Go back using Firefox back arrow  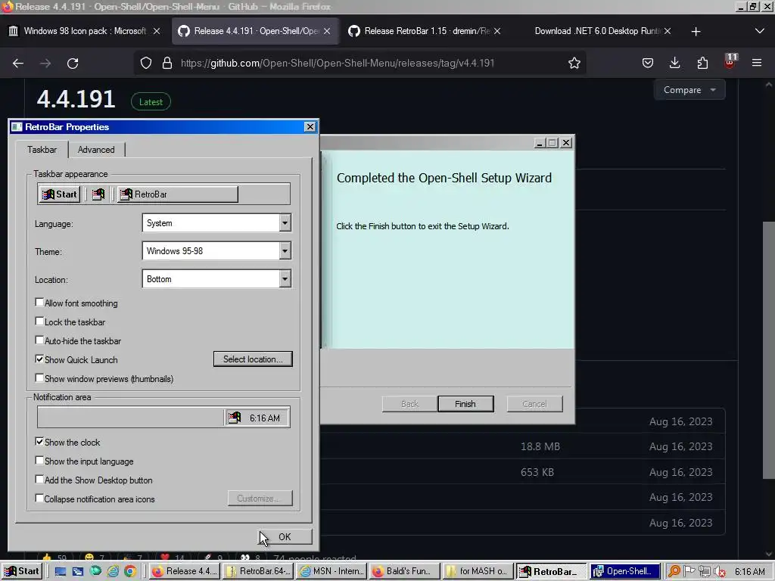click(18, 64)
